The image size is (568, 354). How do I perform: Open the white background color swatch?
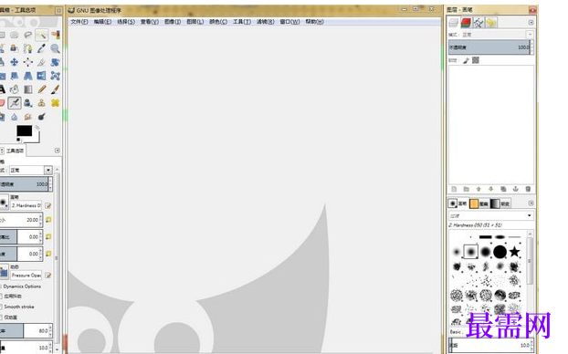37,139
